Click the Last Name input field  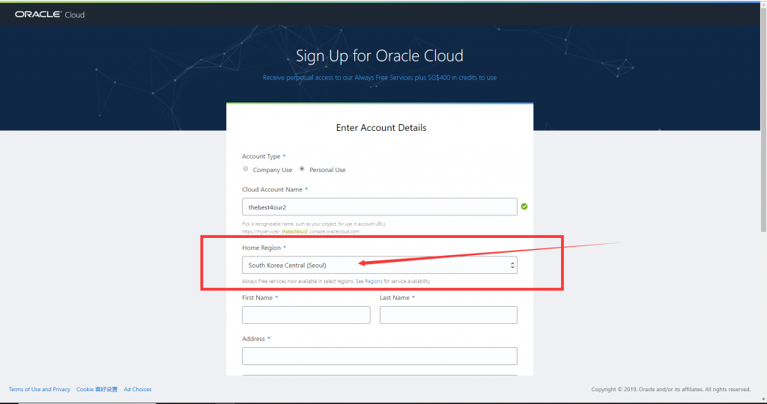448,315
